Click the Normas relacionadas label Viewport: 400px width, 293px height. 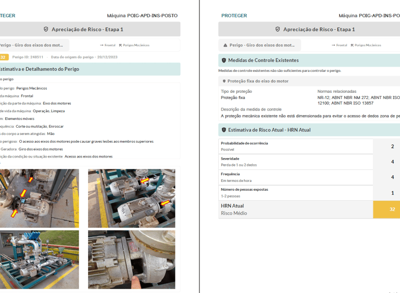click(x=337, y=91)
